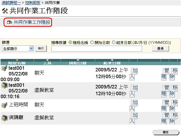181x136 pixels.
Task: Click the tools icon in page title
Action: coord(5,11)
